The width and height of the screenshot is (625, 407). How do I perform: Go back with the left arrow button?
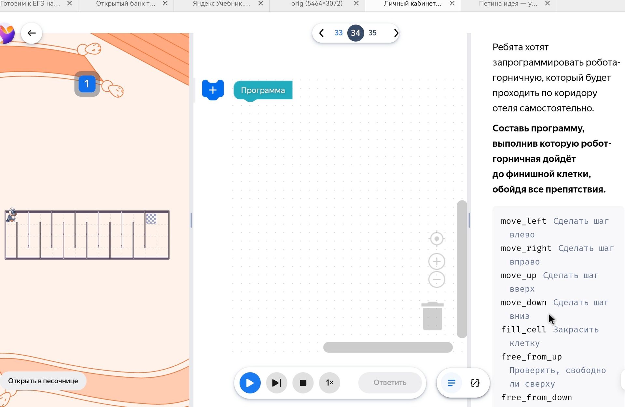(32, 33)
